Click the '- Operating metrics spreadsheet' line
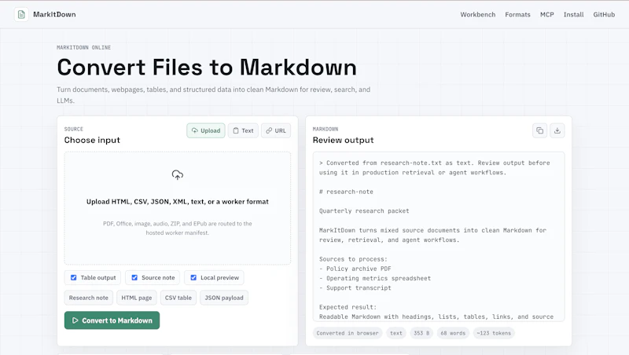Screen dimensions: 629x355 pos(375,279)
